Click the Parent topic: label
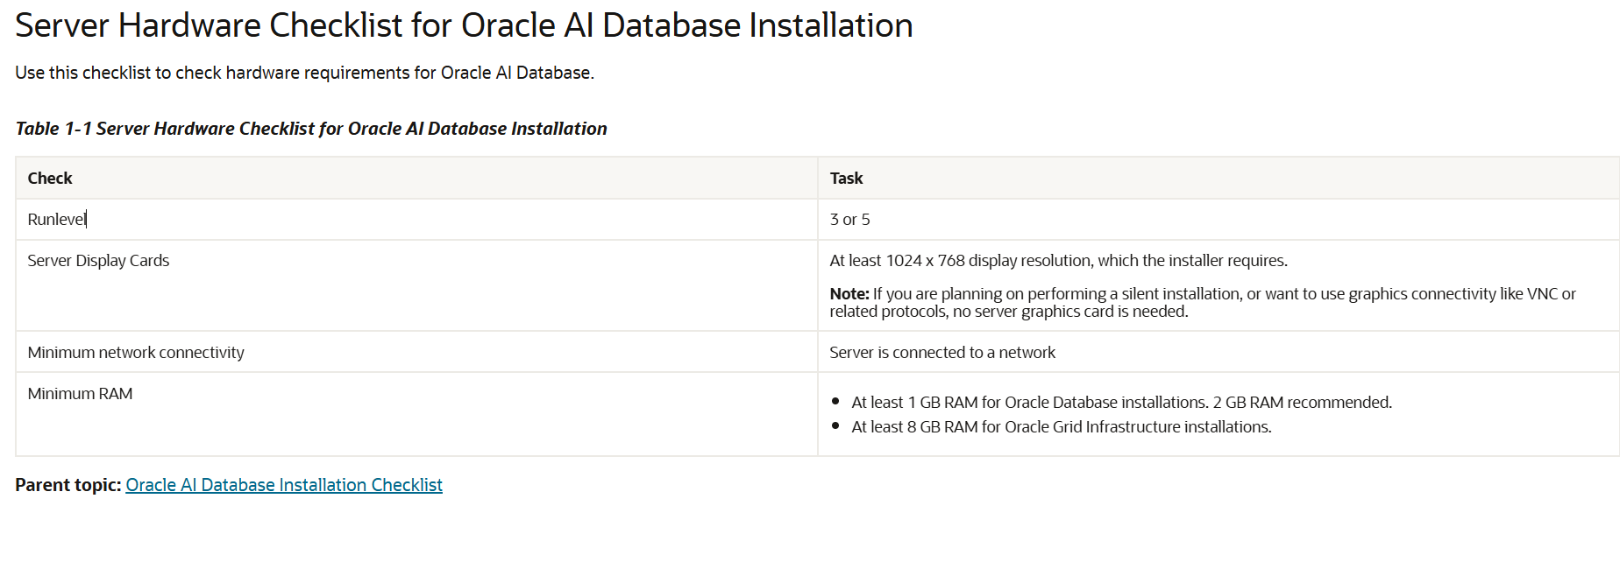The width and height of the screenshot is (1620, 562). [x=67, y=485]
